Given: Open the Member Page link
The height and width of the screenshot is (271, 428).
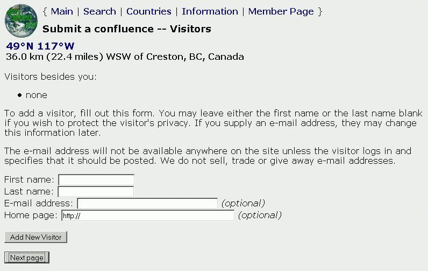Looking at the screenshot, I should click(x=281, y=11).
